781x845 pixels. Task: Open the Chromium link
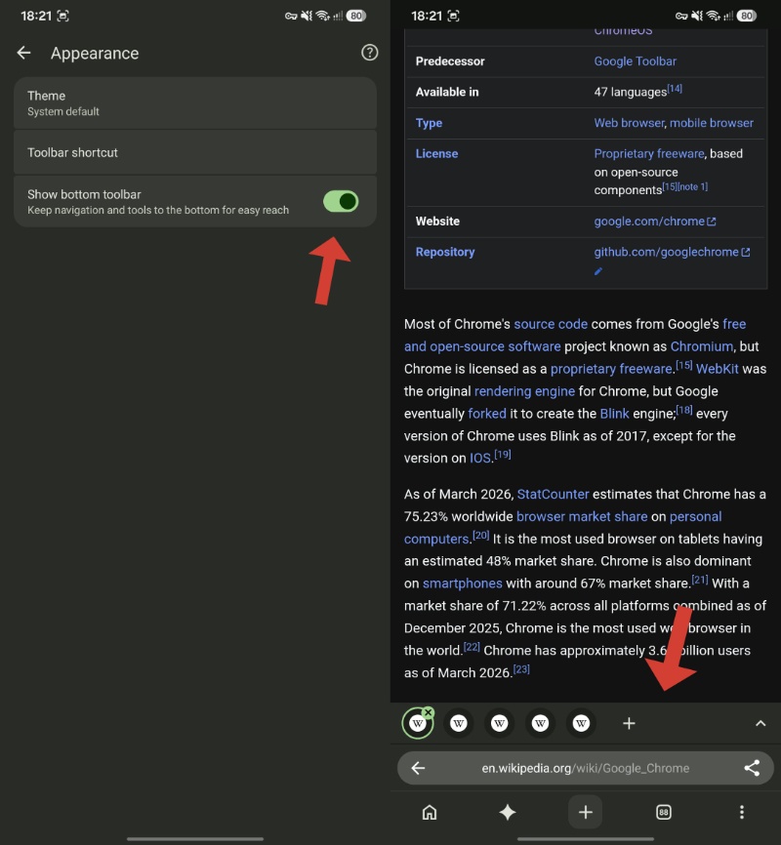coord(702,346)
